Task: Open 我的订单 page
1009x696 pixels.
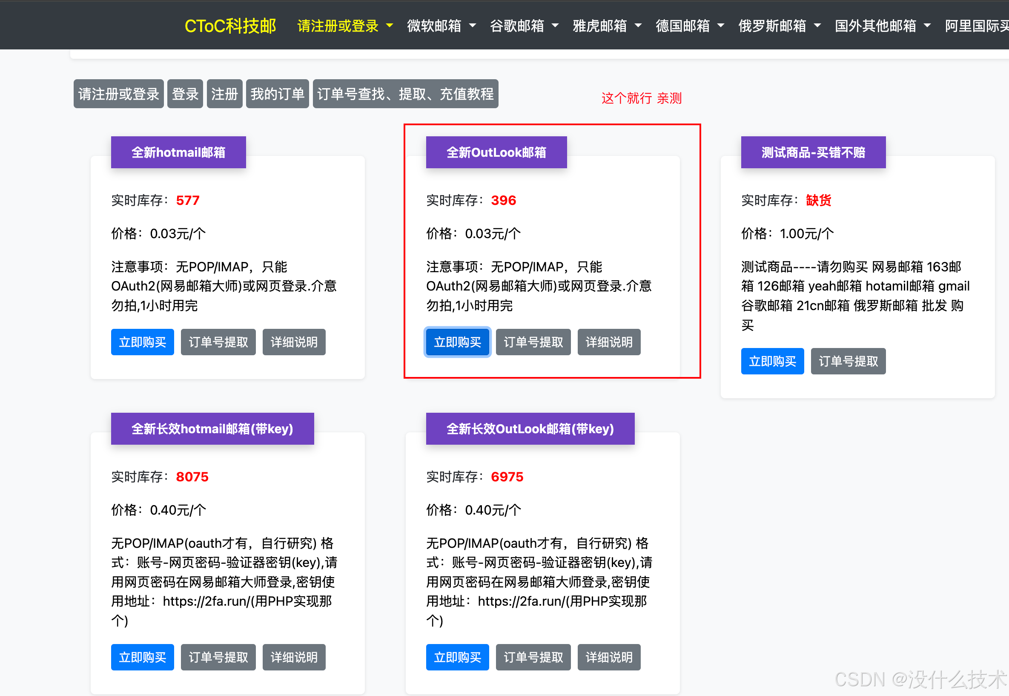Action: click(277, 94)
